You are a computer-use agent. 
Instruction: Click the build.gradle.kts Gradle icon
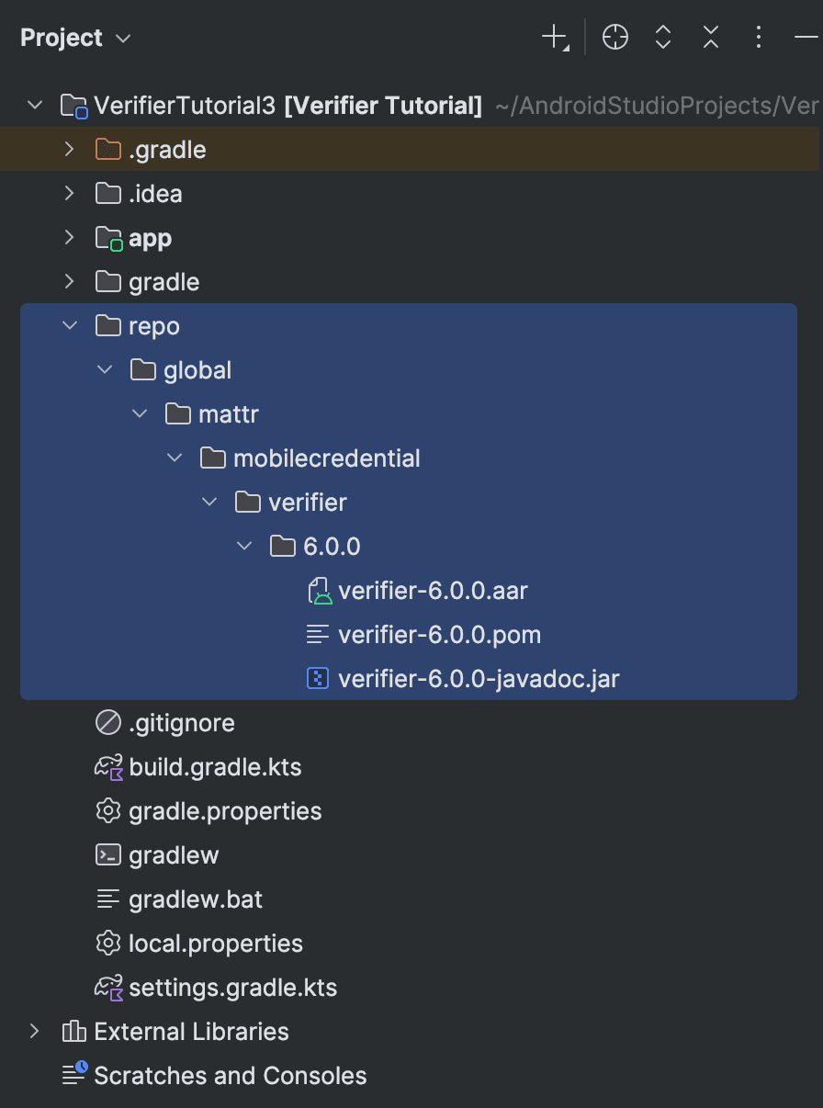pos(108,767)
